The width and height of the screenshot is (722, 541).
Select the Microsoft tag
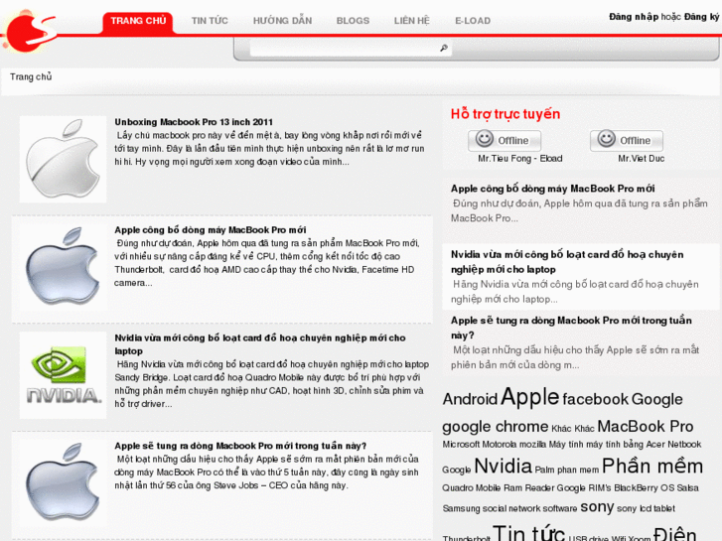461,445
